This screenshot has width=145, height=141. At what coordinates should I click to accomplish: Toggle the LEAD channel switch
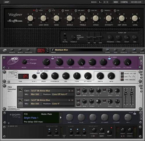coord(37,10)
